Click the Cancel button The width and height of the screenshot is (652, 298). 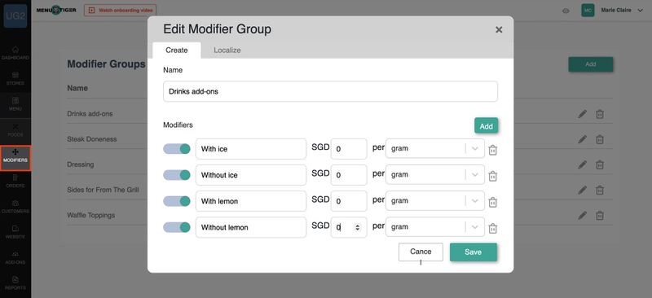[421, 252]
